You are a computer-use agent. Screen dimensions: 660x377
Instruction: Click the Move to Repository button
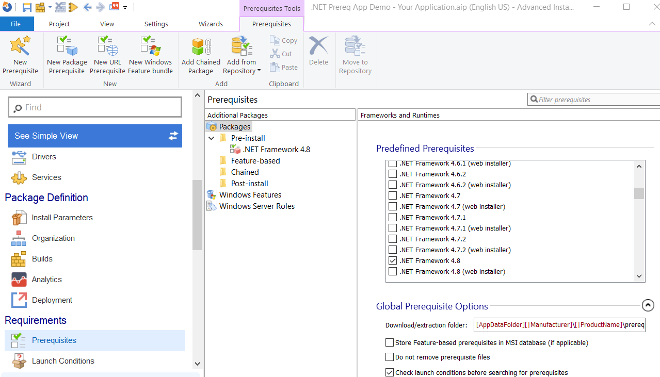coord(355,55)
